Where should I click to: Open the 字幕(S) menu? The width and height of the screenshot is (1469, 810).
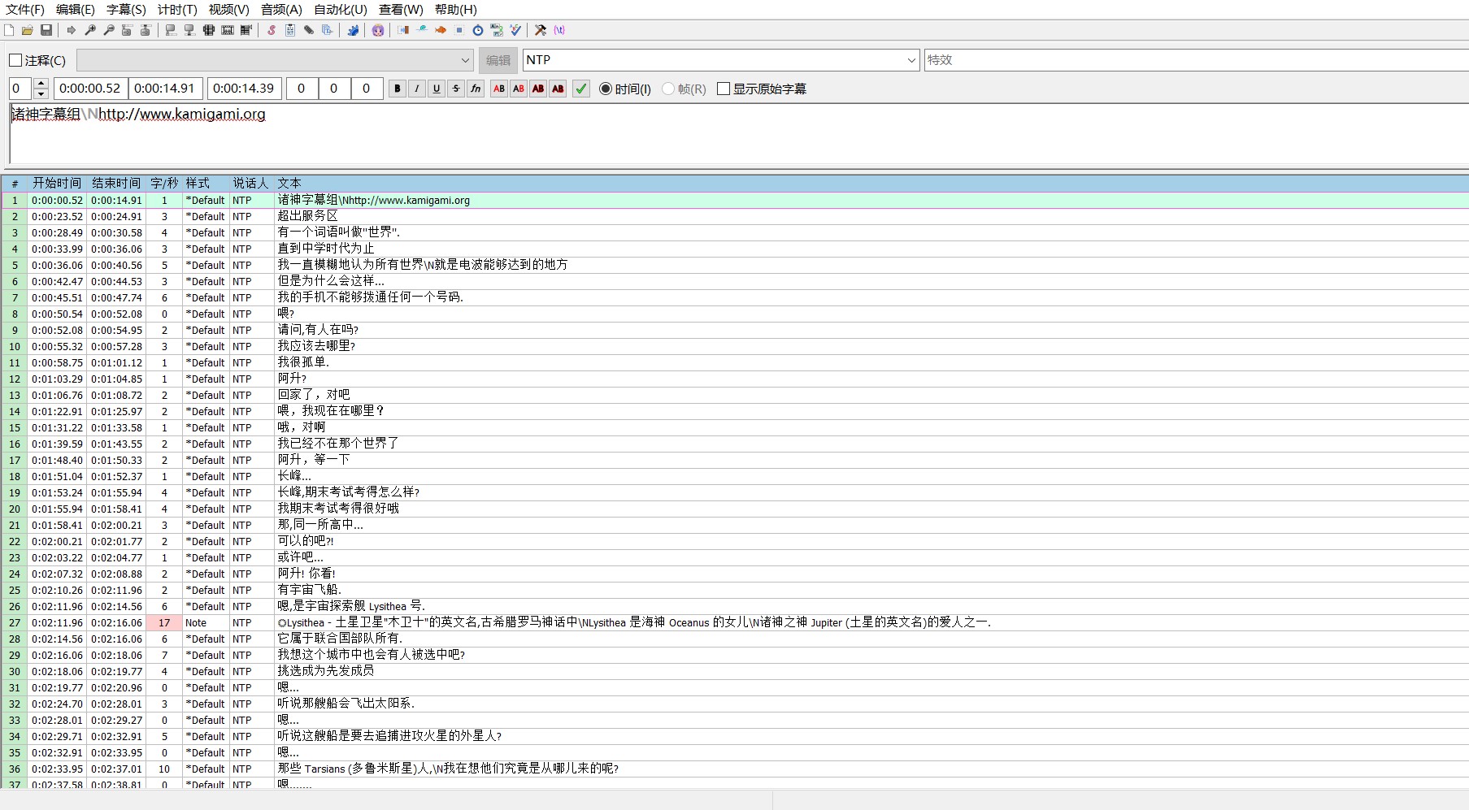pos(126,10)
